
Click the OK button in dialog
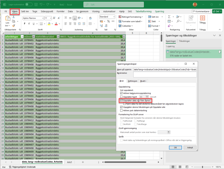coord(176,147)
